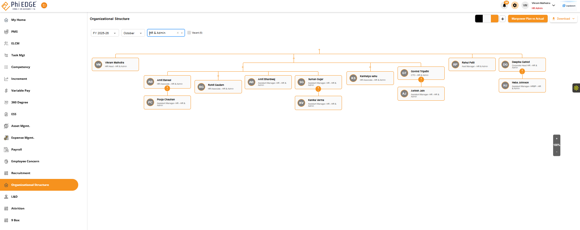580x230 pixels.
Task: Collapse reports under Amit Bansal node
Action: tap(167, 88)
